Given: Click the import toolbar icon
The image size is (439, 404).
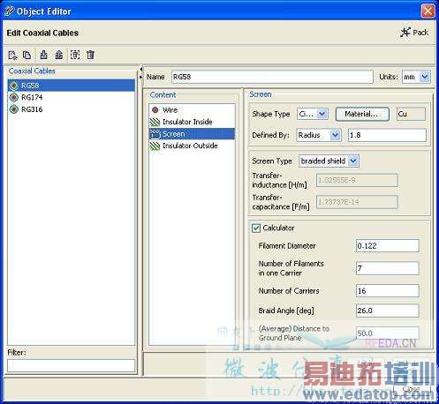Looking at the screenshot, I should [x=44, y=55].
